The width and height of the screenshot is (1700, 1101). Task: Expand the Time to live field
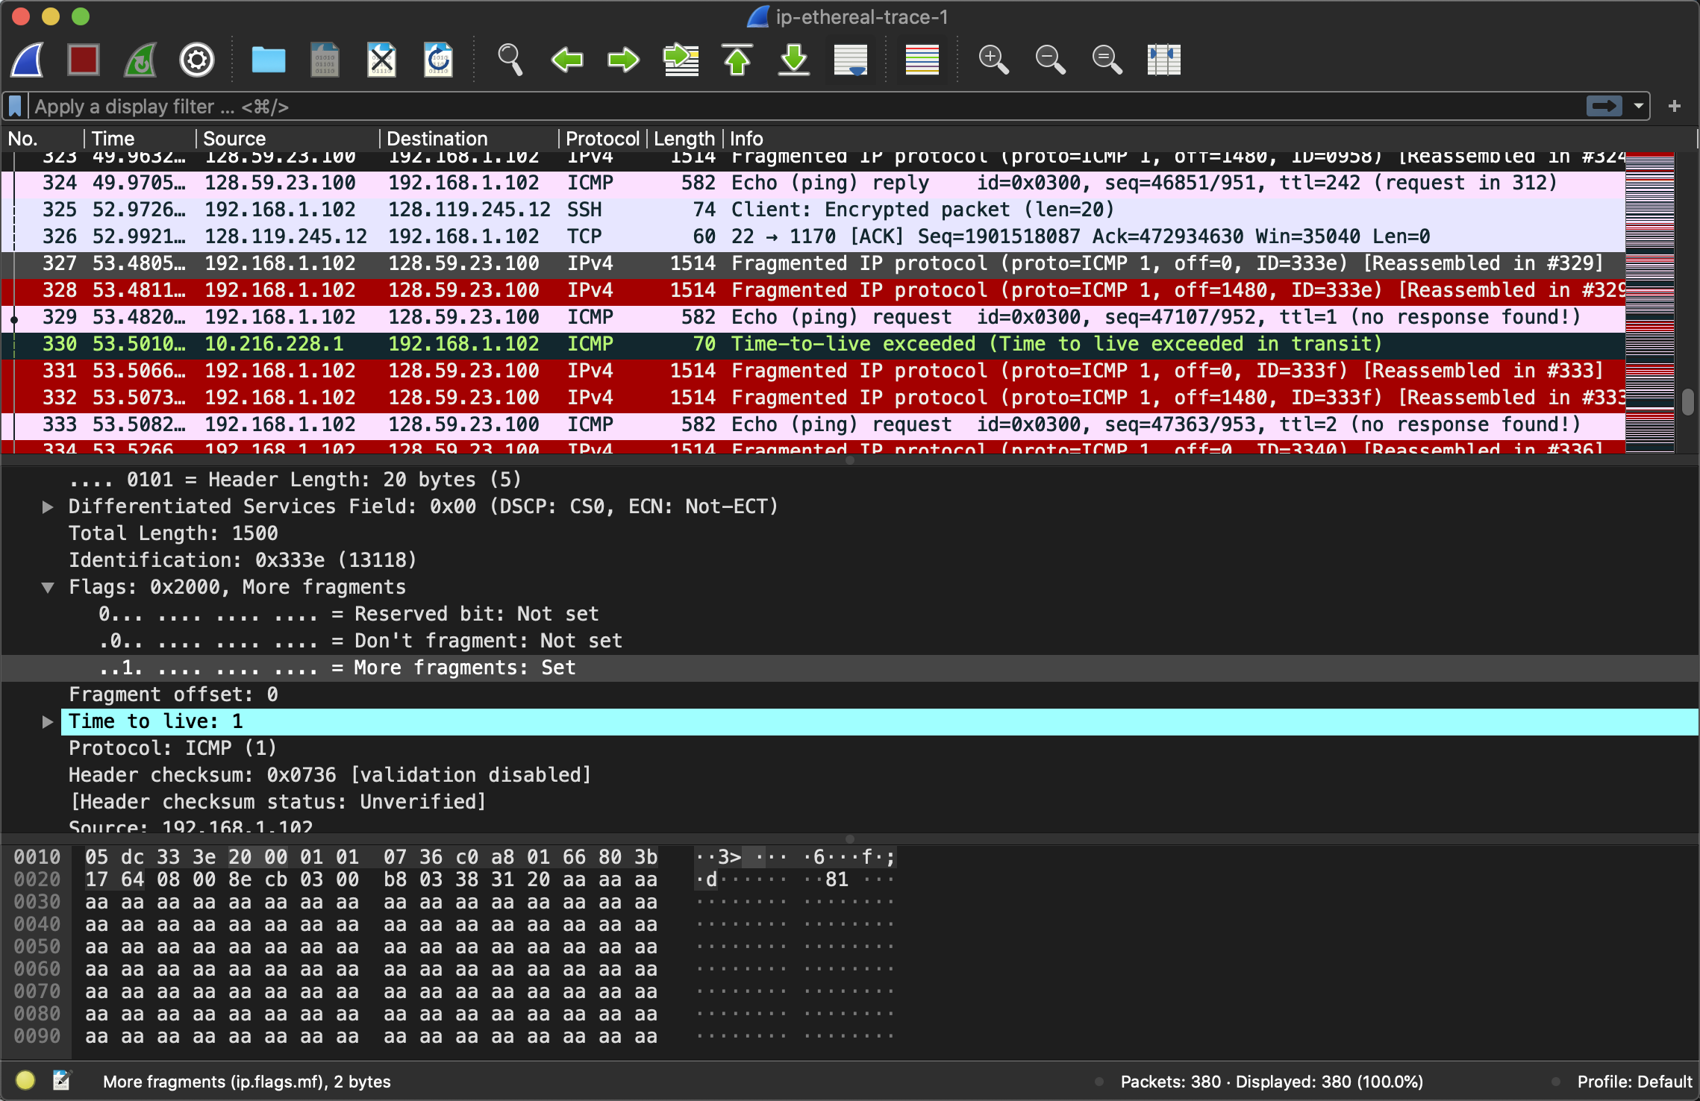click(48, 722)
